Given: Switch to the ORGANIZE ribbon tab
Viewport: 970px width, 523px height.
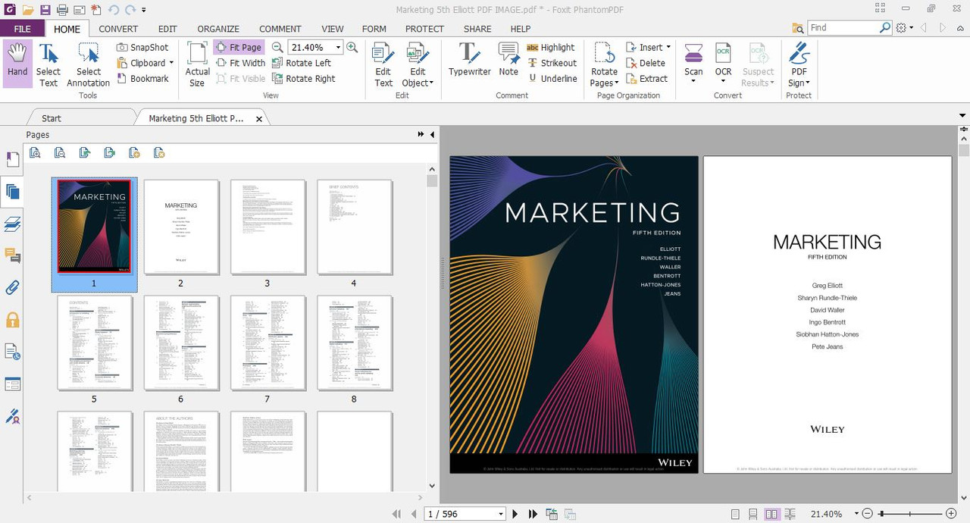Looking at the screenshot, I should pyautogui.click(x=218, y=29).
